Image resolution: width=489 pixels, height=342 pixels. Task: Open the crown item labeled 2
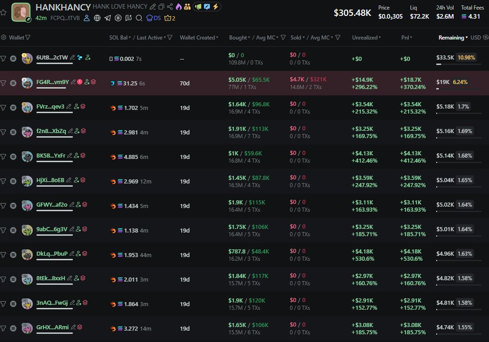[169, 18]
